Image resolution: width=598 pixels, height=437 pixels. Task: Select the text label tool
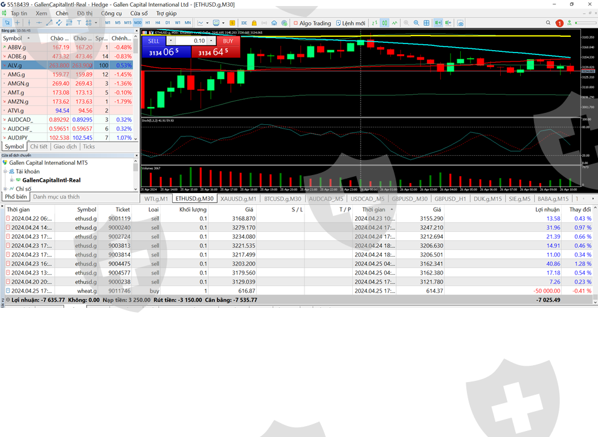point(79,23)
